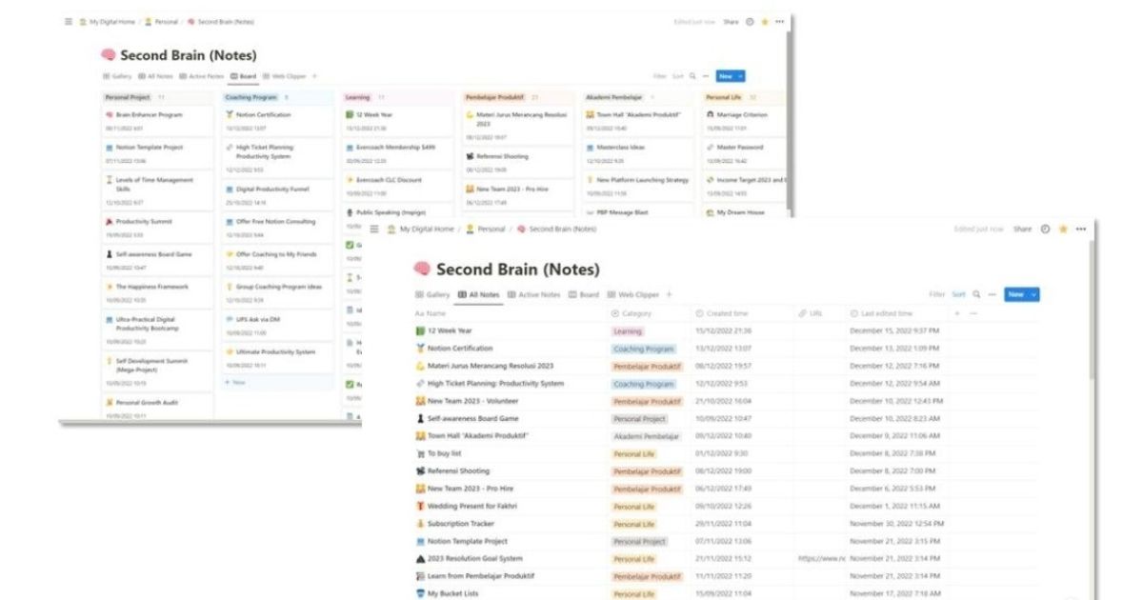The image size is (1143, 600).
Task: Click the brain emoji icon in All Notes title
Action: 421,270
